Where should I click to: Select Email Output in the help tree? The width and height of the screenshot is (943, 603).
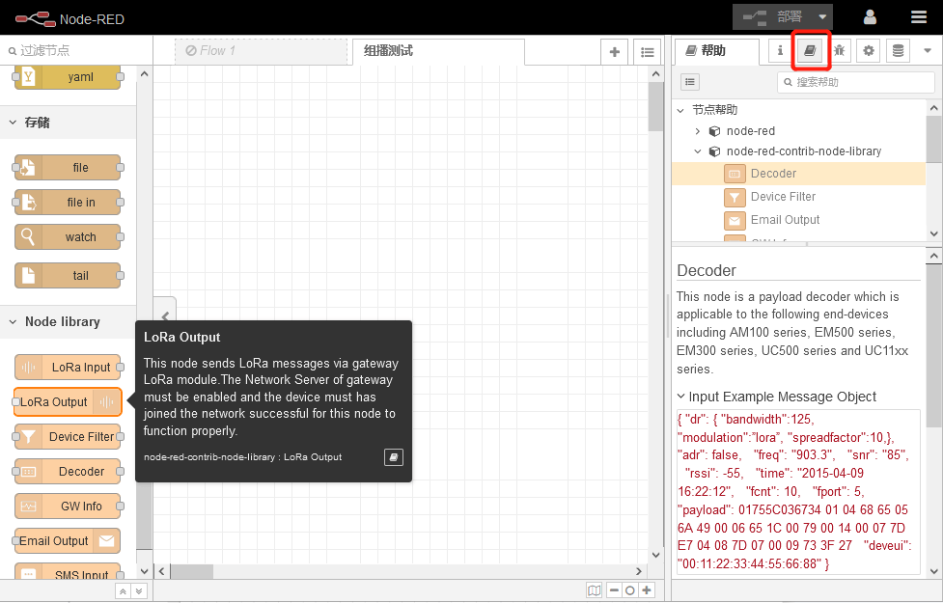coord(798,220)
